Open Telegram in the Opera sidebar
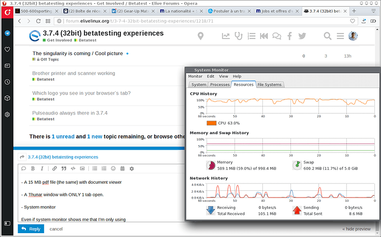381x237 pixels. 7,33
